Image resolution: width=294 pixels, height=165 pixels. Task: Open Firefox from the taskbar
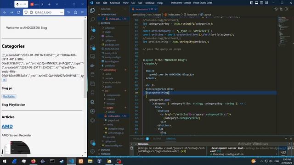(34, 161)
